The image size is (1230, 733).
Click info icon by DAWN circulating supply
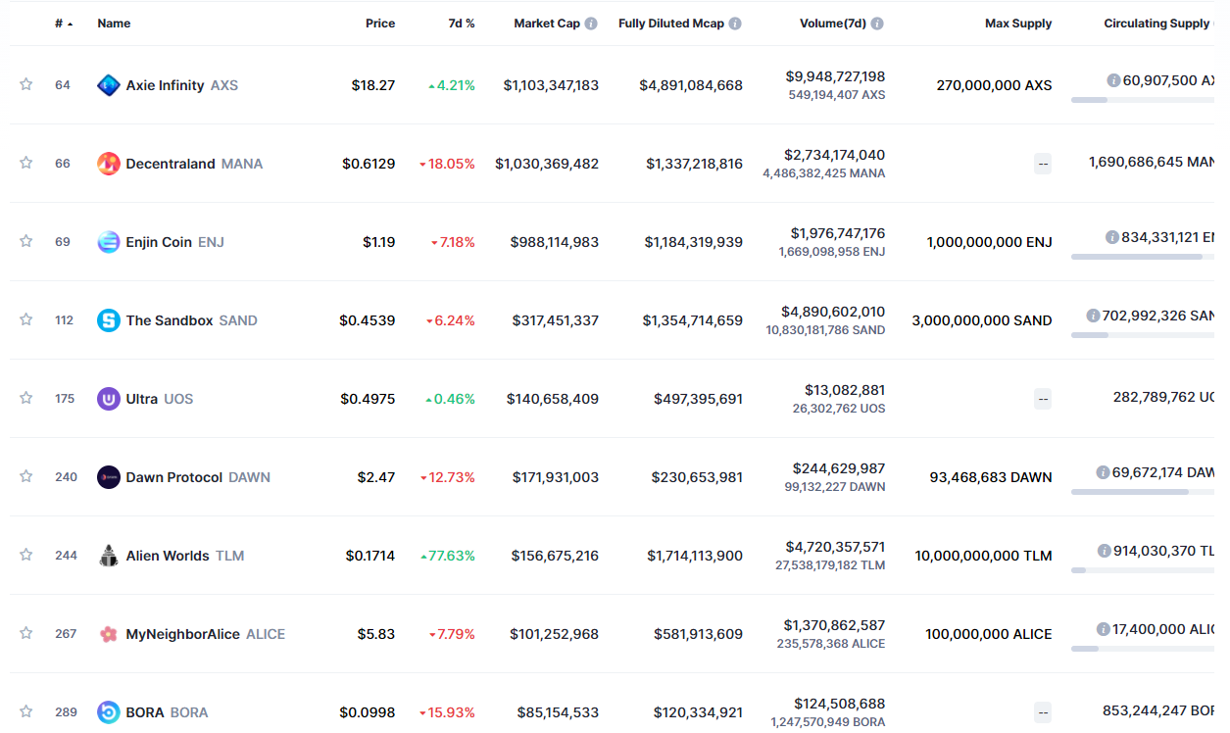1103,472
